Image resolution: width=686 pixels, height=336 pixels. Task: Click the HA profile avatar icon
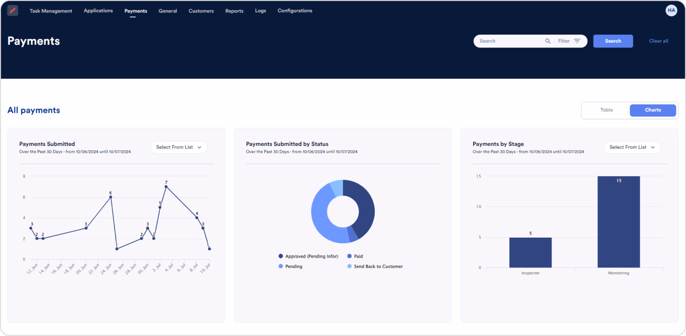pyautogui.click(x=671, y=10)
